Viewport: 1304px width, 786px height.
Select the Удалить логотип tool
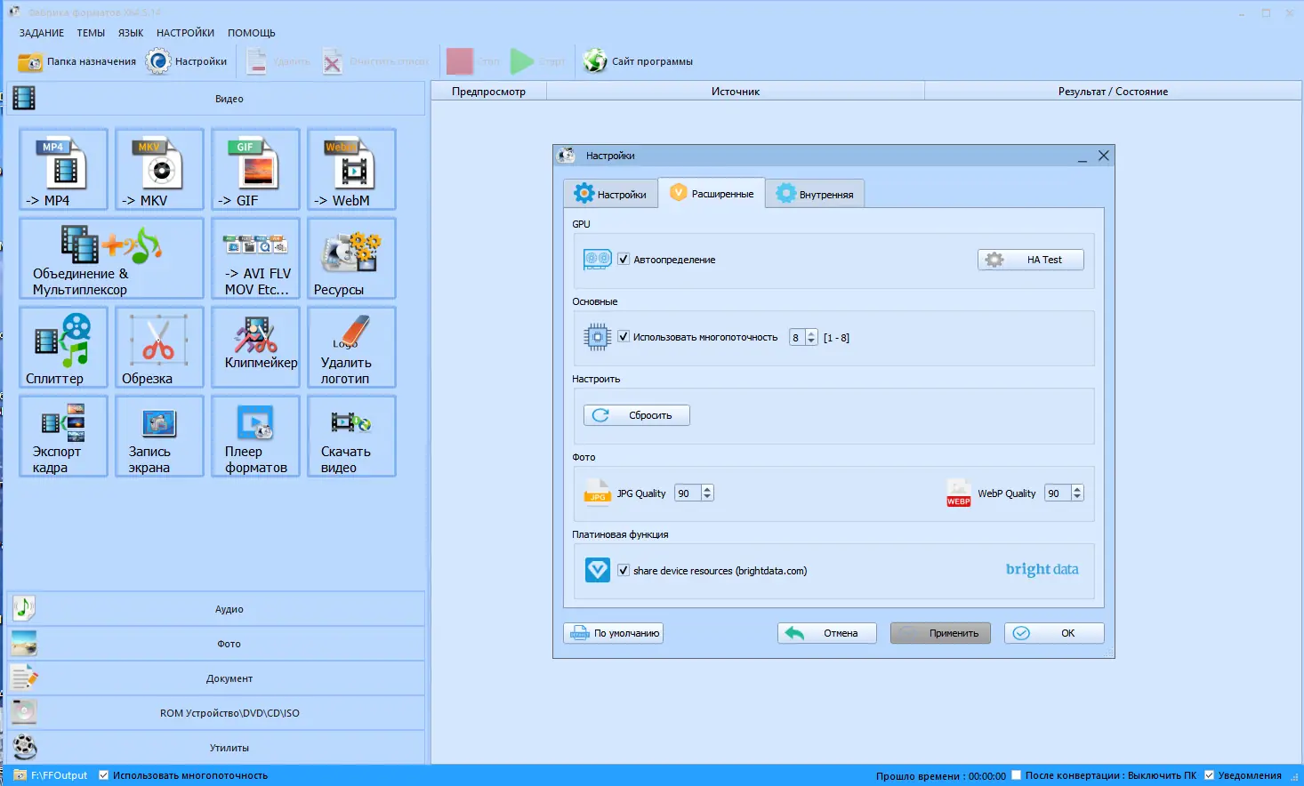(351, 347)
